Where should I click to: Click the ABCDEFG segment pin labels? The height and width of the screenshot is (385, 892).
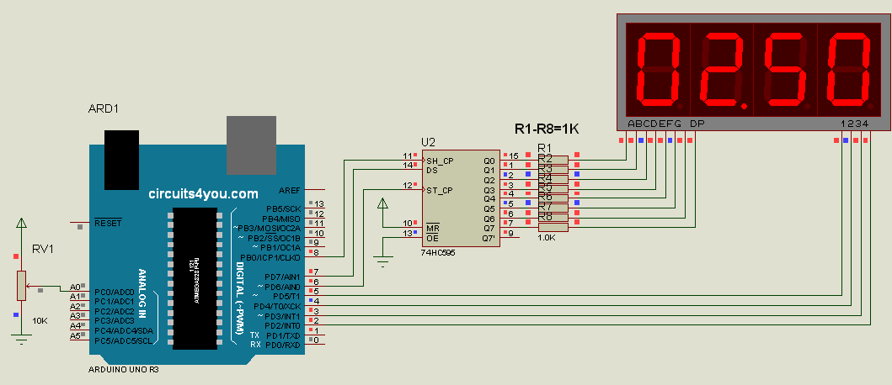click(654, 124)
